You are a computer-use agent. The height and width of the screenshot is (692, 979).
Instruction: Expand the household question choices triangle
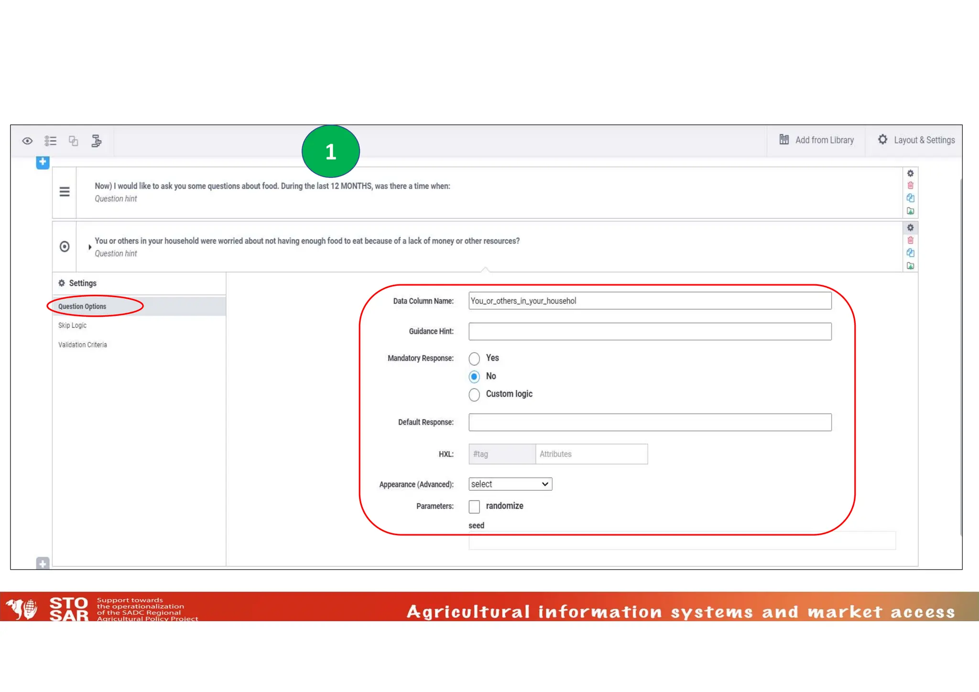[89, 247]
